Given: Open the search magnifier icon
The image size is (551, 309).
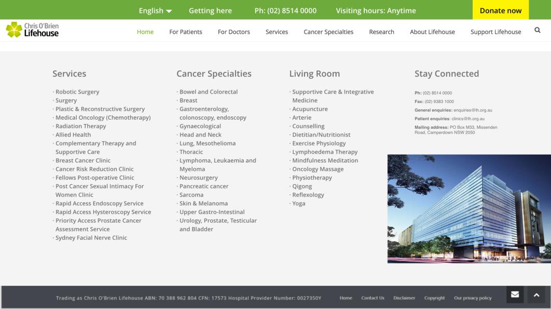Looking at the screenshot, I should 538,30.
